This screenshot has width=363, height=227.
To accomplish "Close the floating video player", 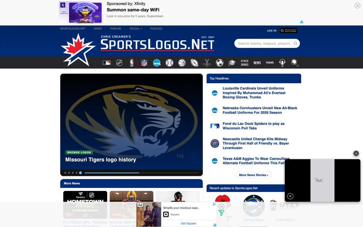I will tap(356, 153).
